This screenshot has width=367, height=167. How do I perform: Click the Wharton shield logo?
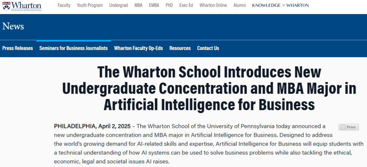coord(5,5)
